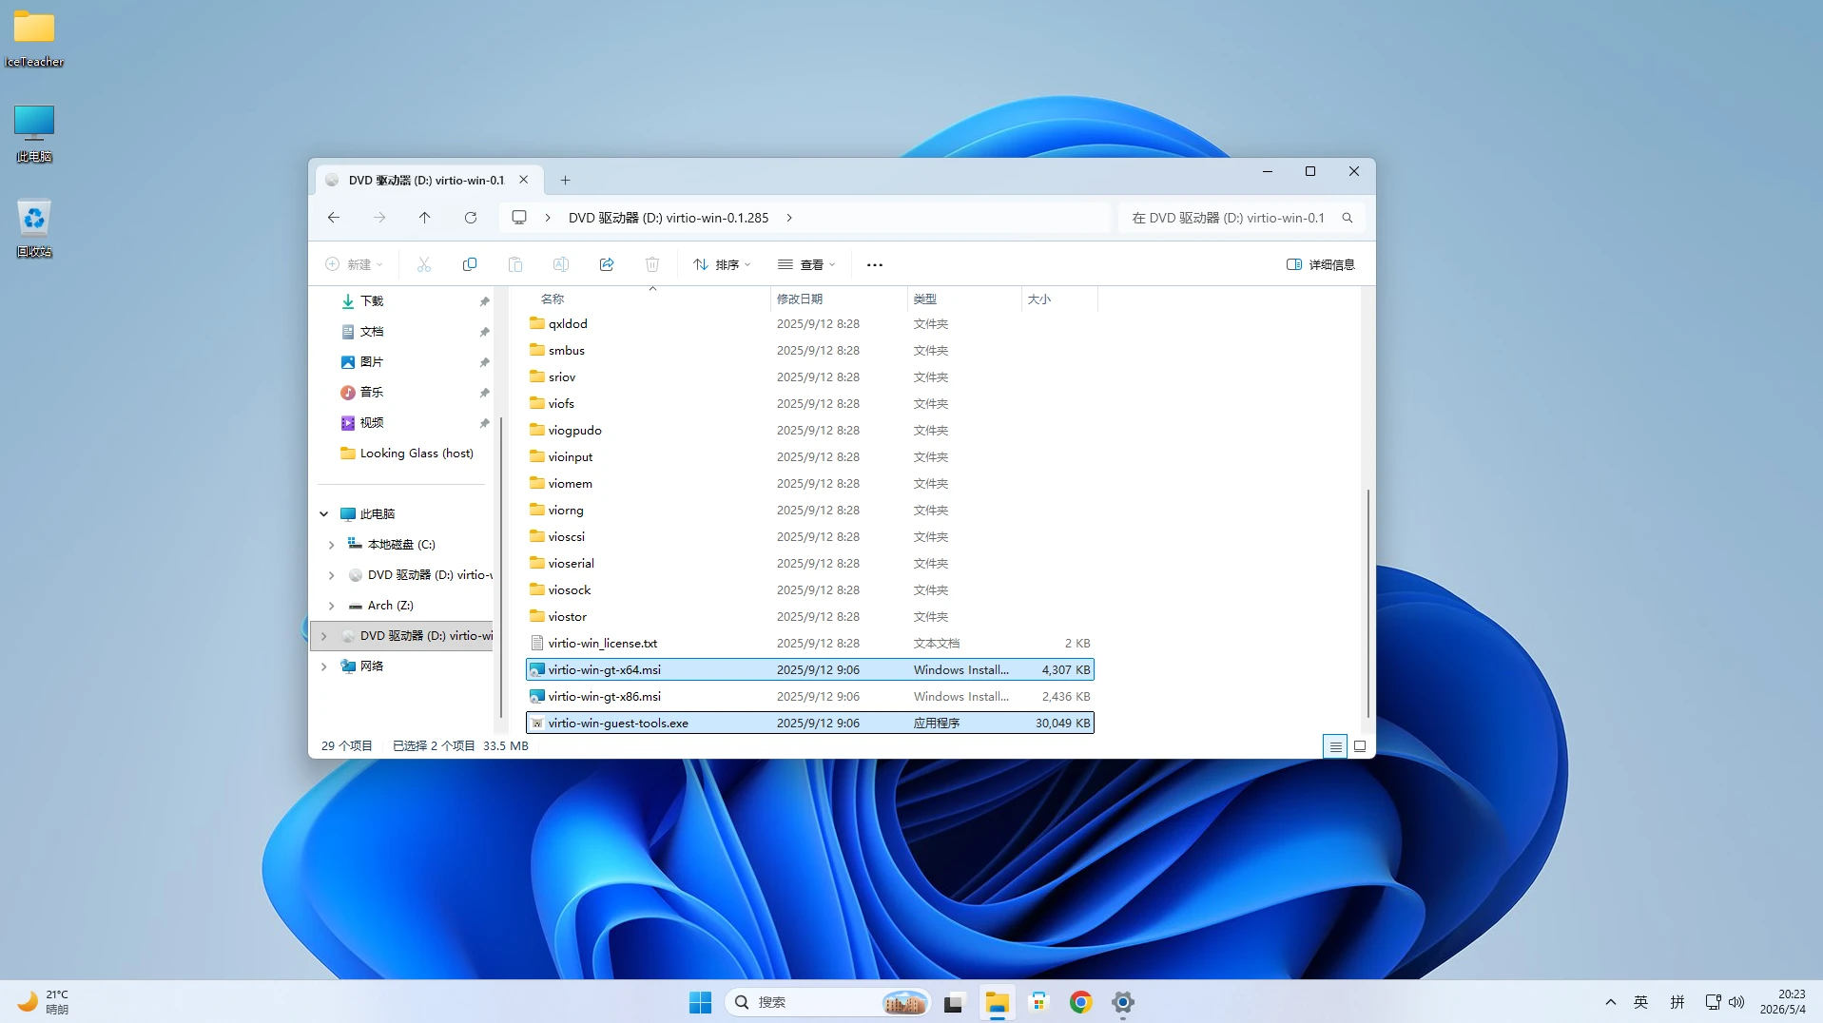Click the file list vertical scrollbar
This screenshot has height=1023, width=1823.
1368,603
